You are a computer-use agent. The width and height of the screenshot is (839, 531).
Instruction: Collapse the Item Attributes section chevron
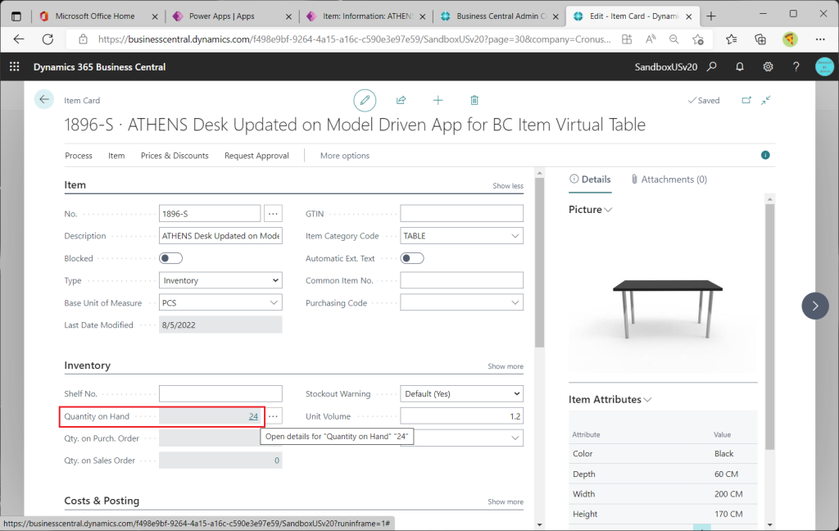coord(647,400)
